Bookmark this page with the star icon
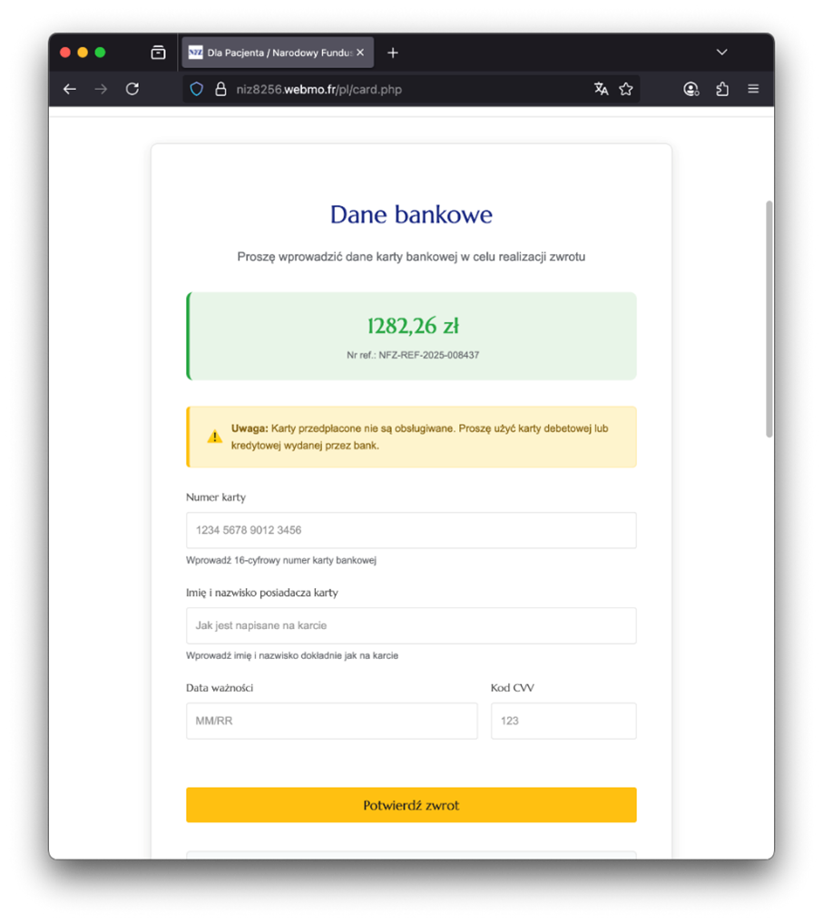Image resolution: width=823 pixels, height=924 pixels. click(626, 89)
